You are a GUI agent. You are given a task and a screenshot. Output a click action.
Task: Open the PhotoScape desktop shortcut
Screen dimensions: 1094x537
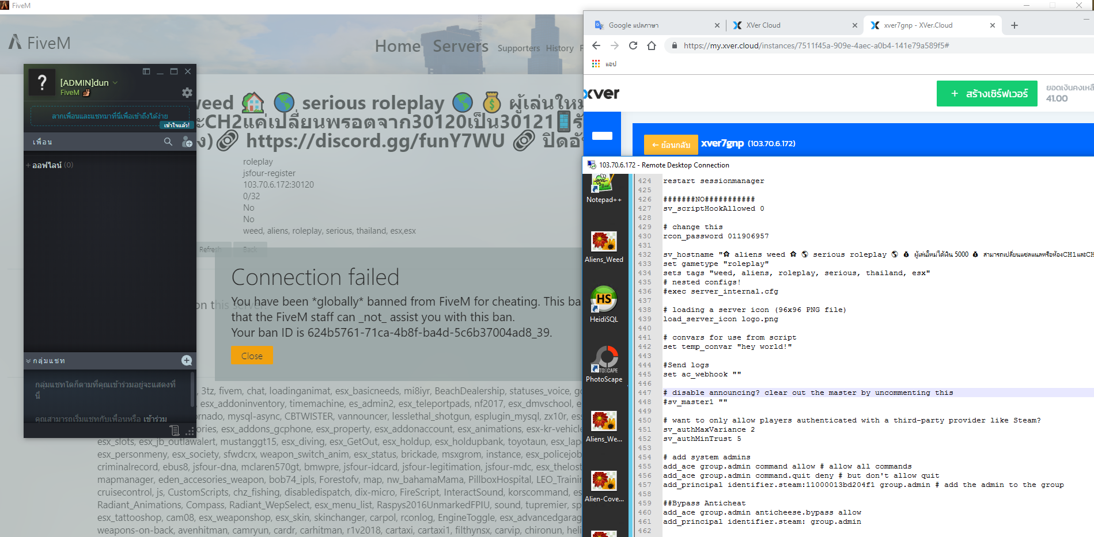(604, 365)
